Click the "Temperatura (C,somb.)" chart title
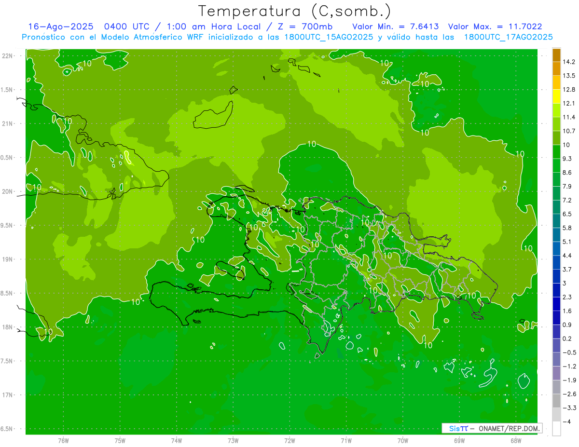This screenshot has height=447, width=579. (x=295, y=11)
